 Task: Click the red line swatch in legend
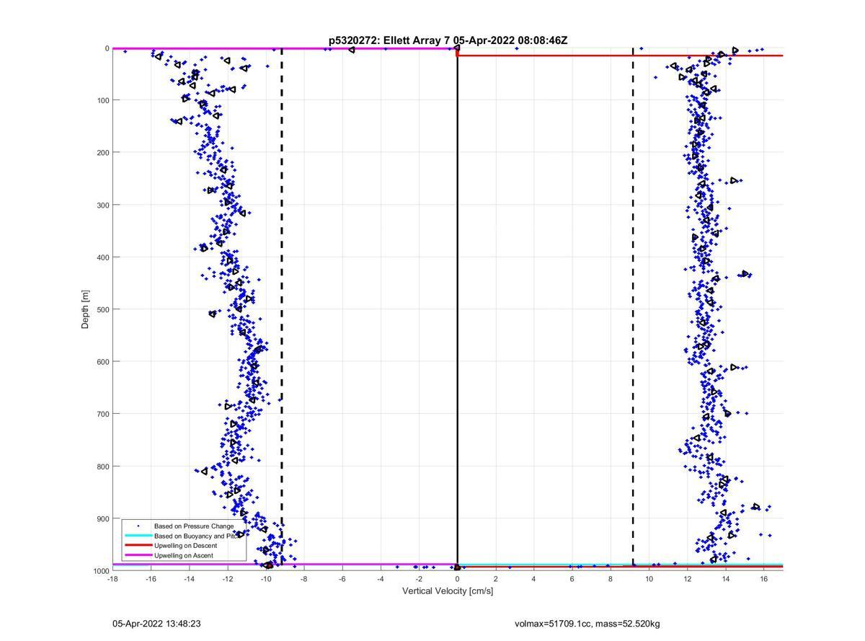coord(138,546)
